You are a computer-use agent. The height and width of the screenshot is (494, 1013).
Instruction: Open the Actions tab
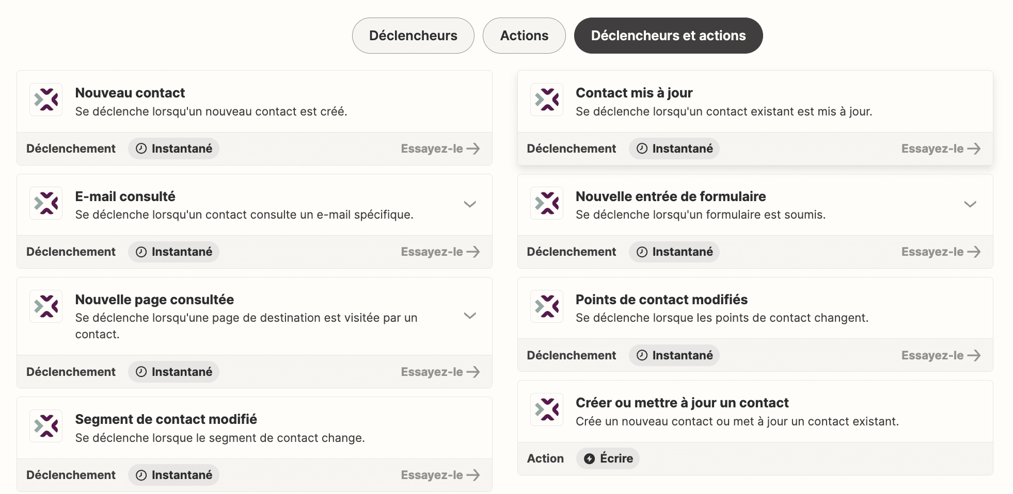[x=524, y=35]
